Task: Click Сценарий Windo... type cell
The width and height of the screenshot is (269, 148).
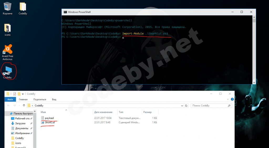Action: [x=129, y=122]
